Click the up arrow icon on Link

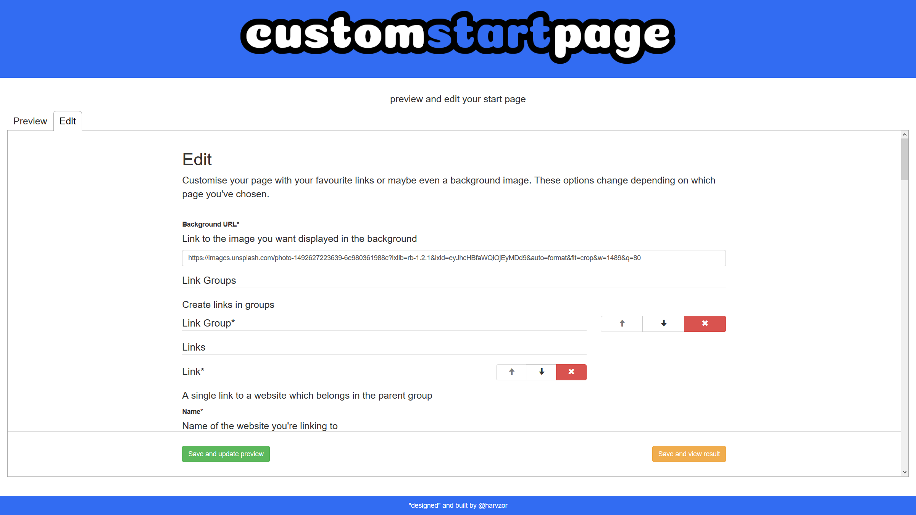coord(511,372)
